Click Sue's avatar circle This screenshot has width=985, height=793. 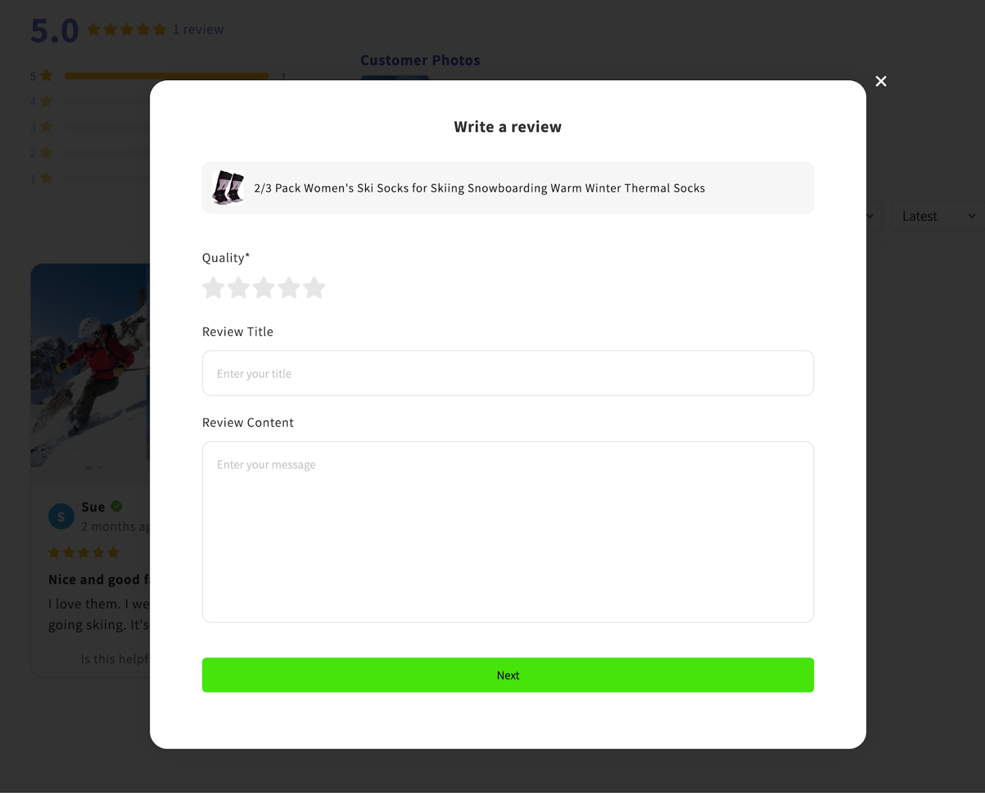click(x=61, y=517)
